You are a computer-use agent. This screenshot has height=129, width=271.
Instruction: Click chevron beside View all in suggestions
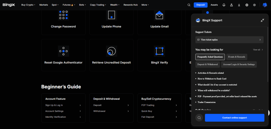coord(262,50)
